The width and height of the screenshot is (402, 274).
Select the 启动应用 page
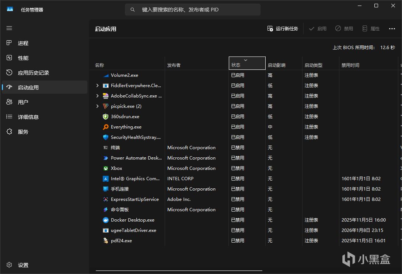(45, 88)
